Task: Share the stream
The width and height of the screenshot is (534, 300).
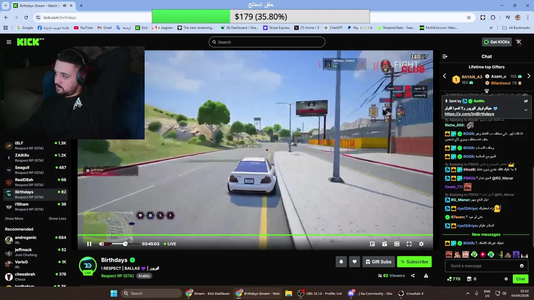Action: point(413,275)
